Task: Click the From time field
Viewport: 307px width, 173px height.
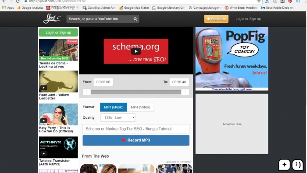Action: pyautogui.click(x=103, y=82)
